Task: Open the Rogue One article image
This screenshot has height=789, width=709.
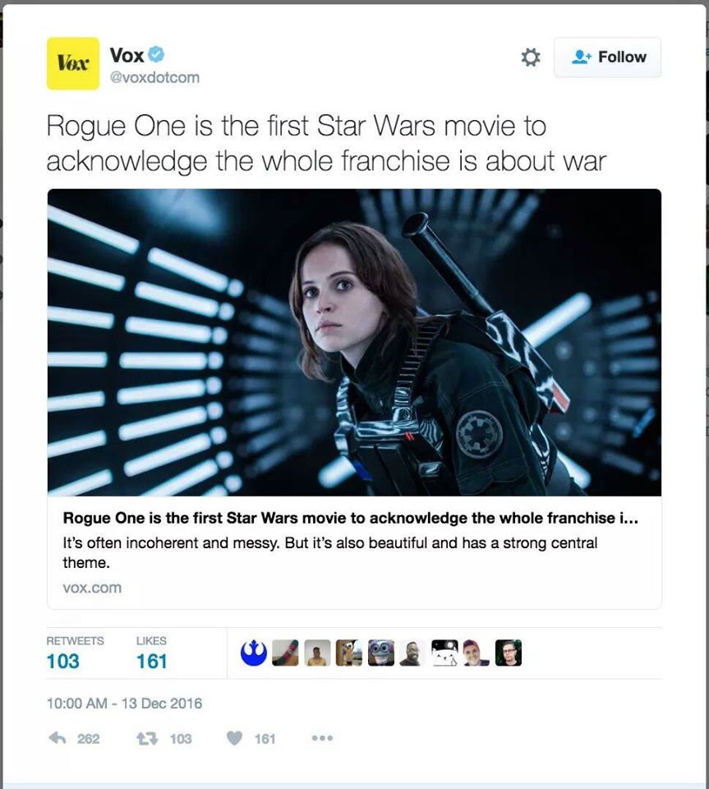Action: 355,342
